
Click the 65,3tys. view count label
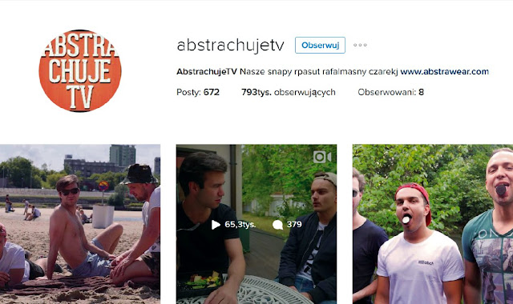point(240,224)
